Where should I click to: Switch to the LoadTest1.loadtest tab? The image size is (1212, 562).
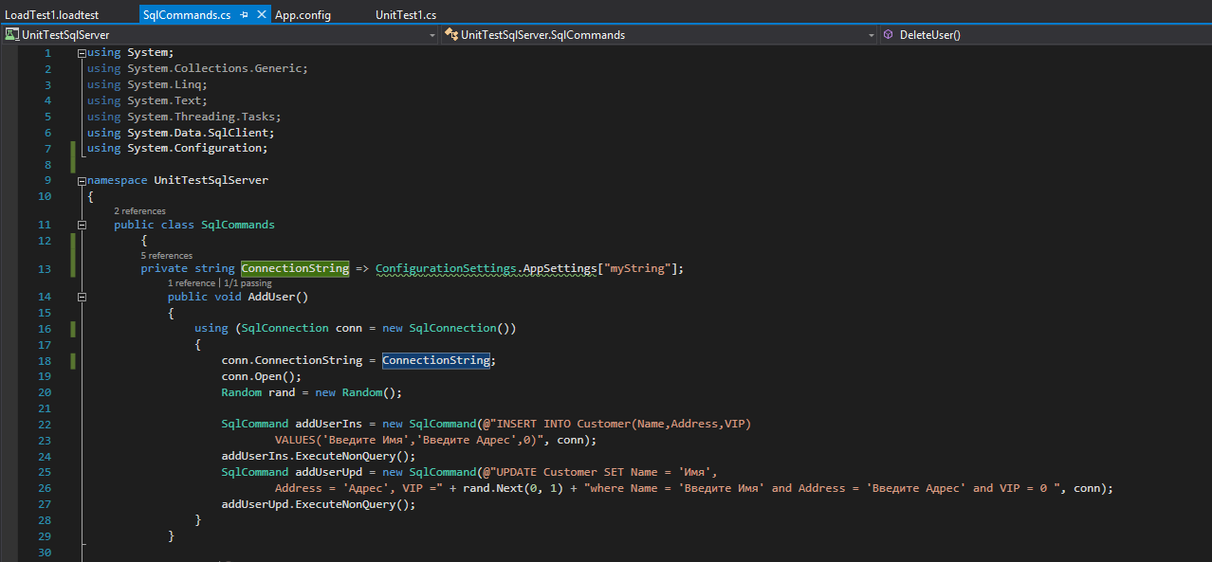pyautogui.click(x=51, y=15)
